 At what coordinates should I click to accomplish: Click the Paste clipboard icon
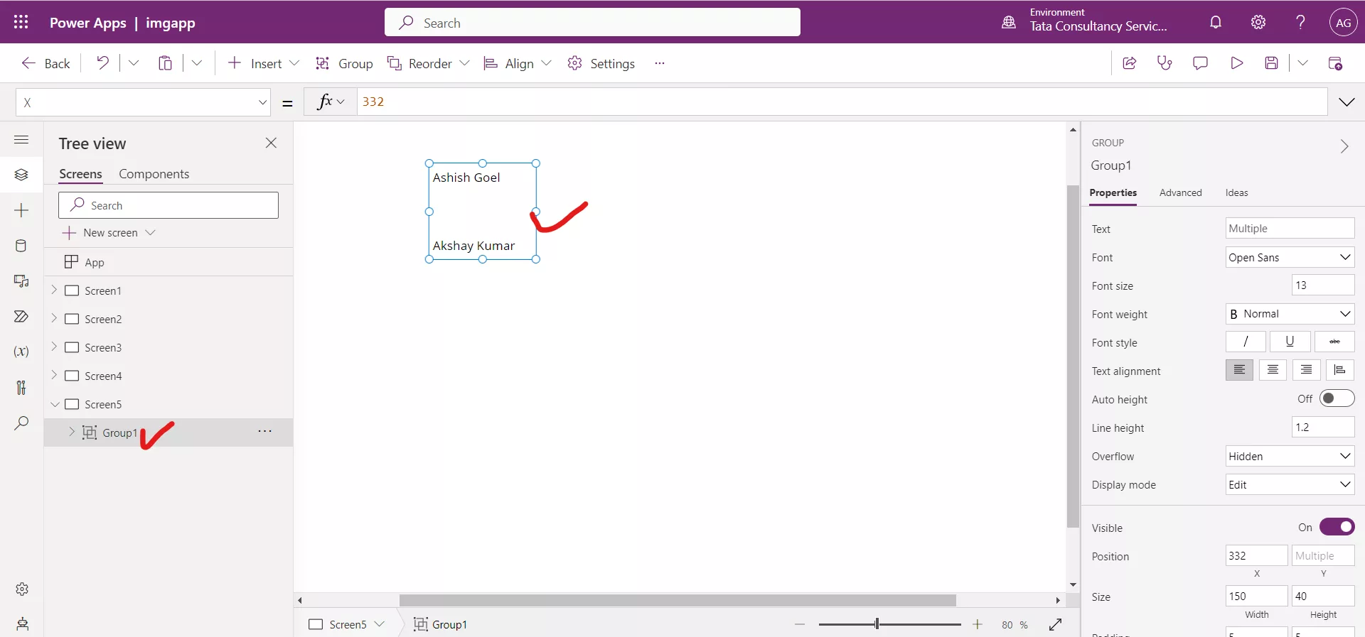[165, 63]
